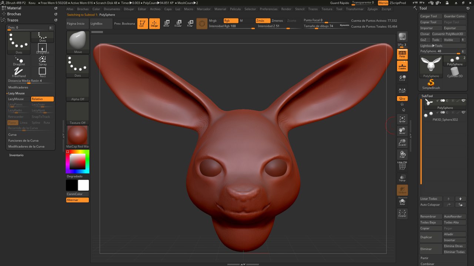Collapse the Lazy Mouse section
Screen dimensions: 474x266
17,93
